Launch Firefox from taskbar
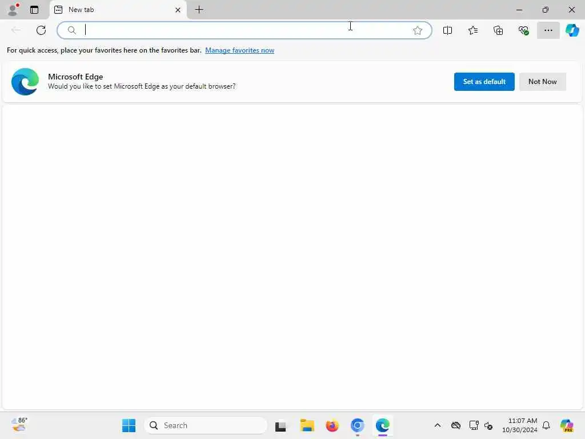This screenshot has width=585, height=439. [x=332, y=425]
